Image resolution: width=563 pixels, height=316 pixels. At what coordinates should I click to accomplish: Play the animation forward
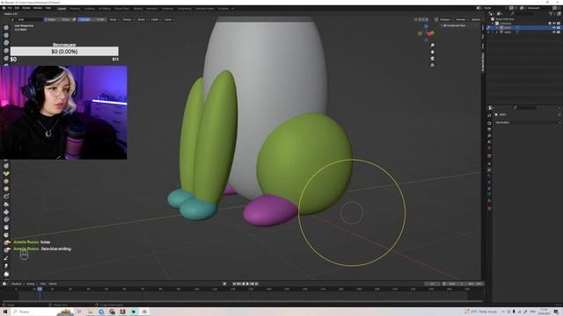click(x=247, y=284)
